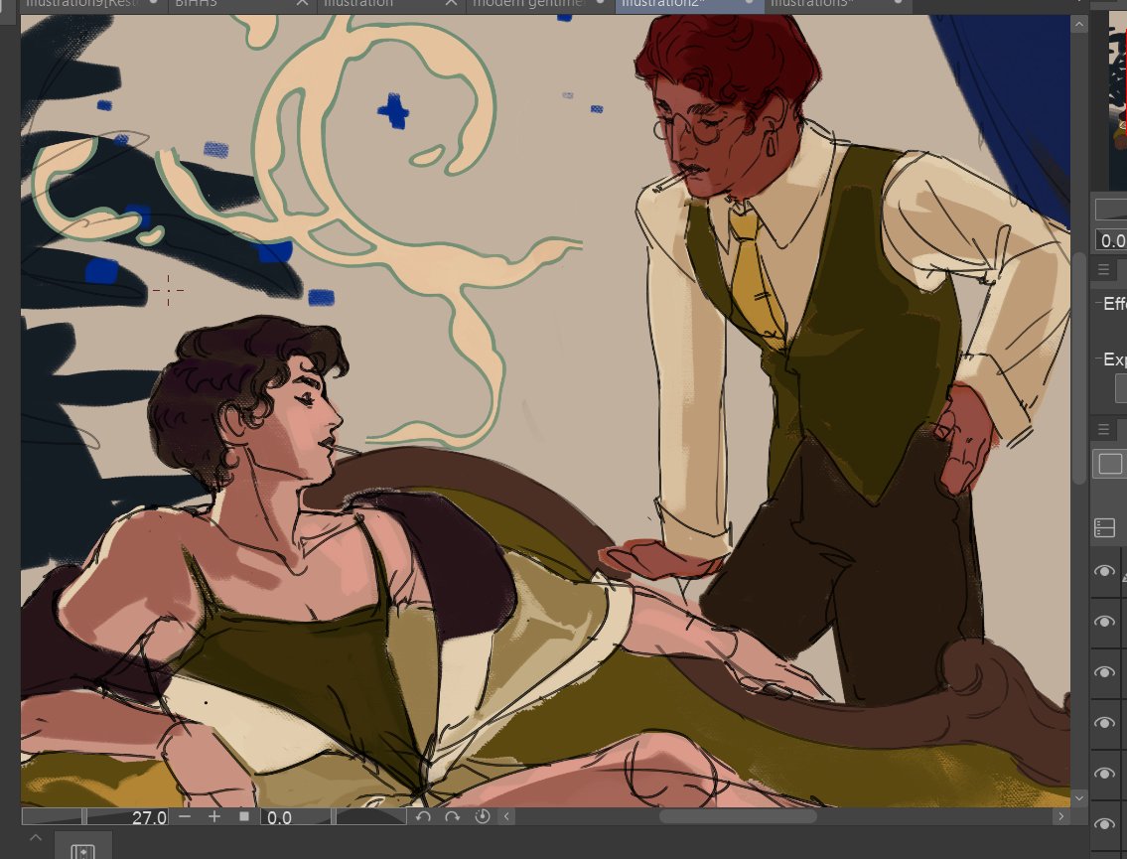1127x859 pixels.
Task: Click the horizontal scrollbar thumb
Action: (738, 816)
